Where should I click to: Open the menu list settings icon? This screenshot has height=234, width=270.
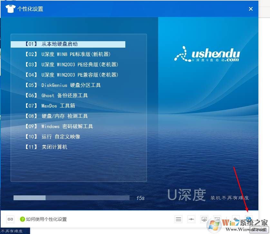pos(178,219)
